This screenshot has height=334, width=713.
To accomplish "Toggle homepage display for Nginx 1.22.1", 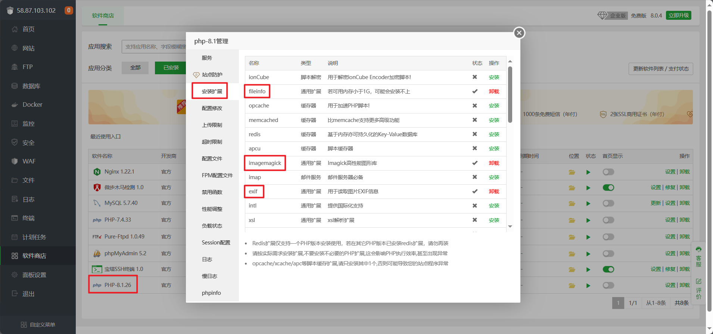I will 608,172.
